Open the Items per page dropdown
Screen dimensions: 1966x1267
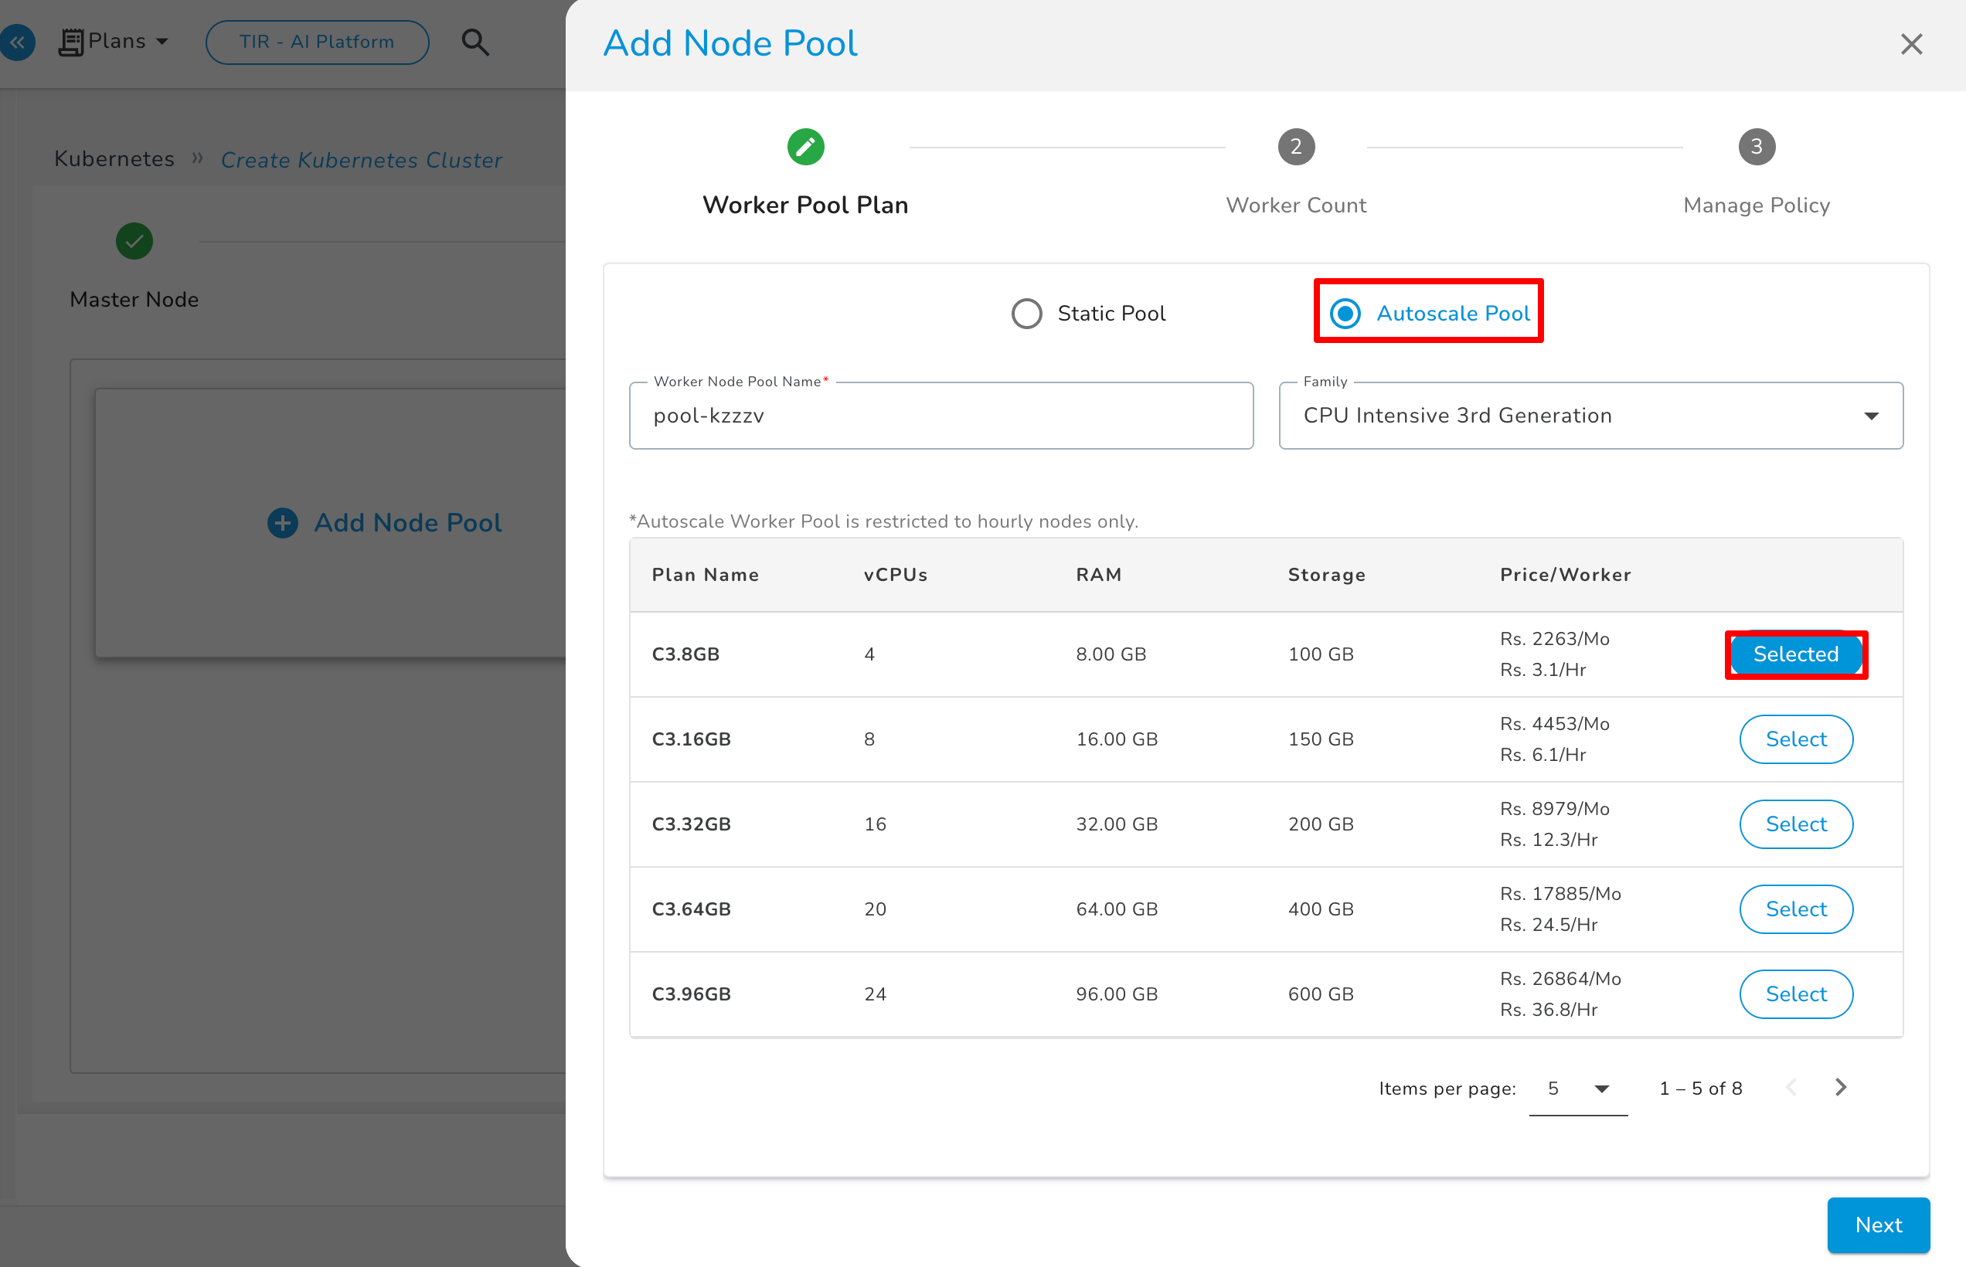pos(1577,1089)
